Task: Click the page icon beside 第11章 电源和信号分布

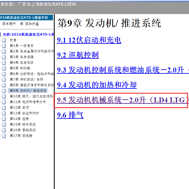Action: pos(4,102)
